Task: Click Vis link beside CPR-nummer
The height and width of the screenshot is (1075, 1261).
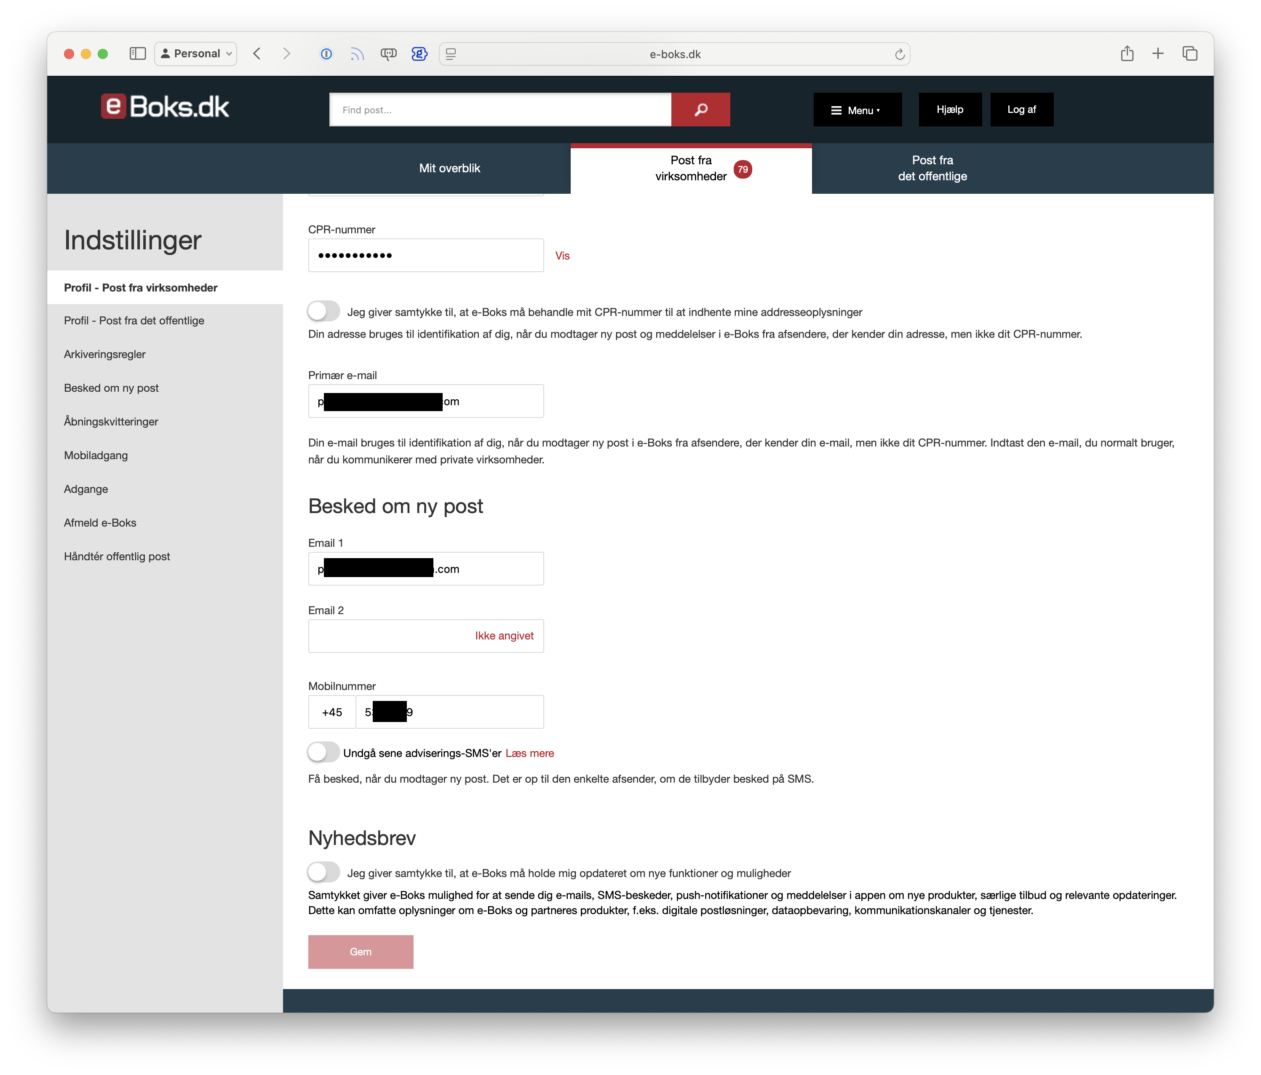Action: 562,256
